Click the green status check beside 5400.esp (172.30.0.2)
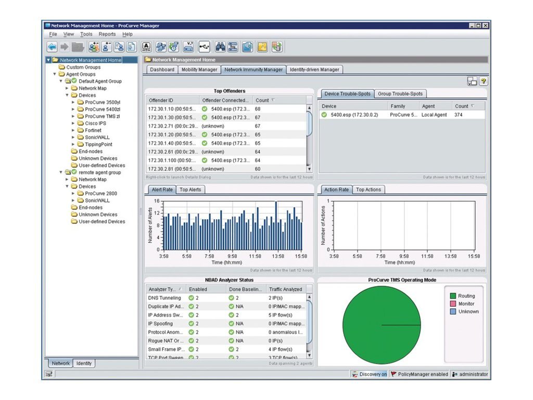Screen dimensions: 533x400 click(324, 115)
